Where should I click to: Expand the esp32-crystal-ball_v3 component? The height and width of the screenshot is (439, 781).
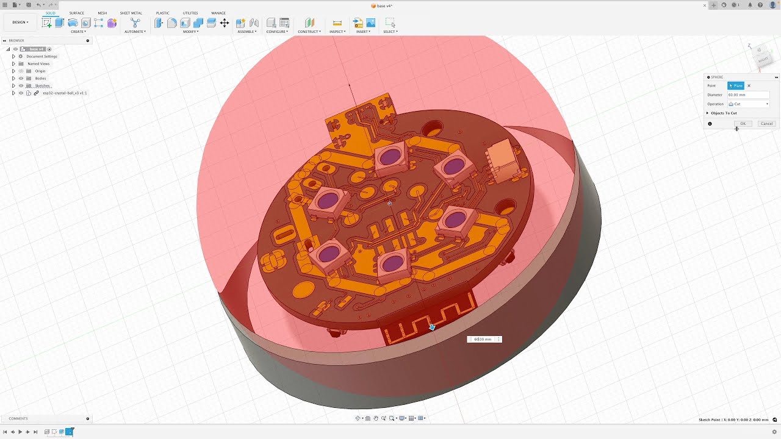[x=13, y=93]
